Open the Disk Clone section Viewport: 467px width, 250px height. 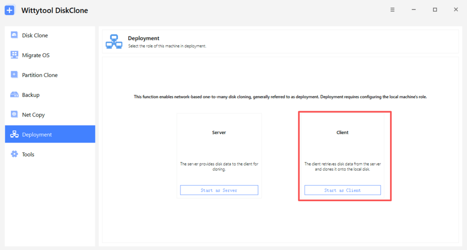tap(50, 35)
